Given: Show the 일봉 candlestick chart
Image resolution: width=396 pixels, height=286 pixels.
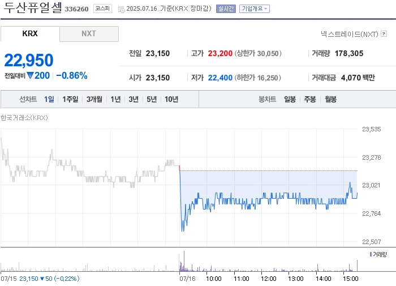Looking at the screenshot, I should click(x=290, y=99).
